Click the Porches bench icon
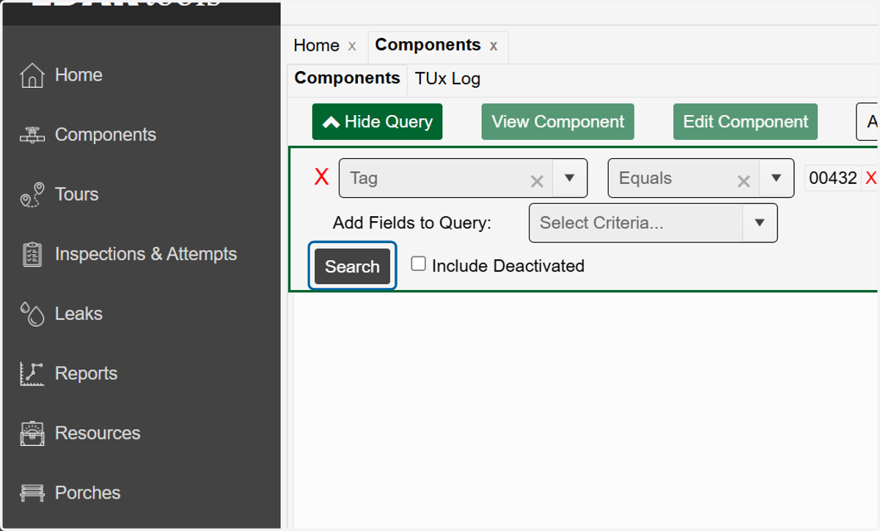Viewport: 880px width, 531px height. click(x=32, y=493)
